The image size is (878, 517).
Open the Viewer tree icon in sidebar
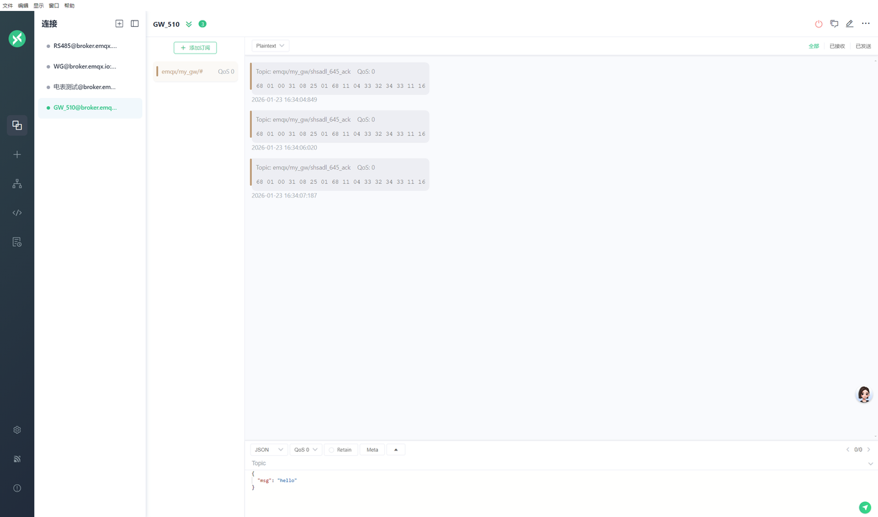tap(17, 184)
